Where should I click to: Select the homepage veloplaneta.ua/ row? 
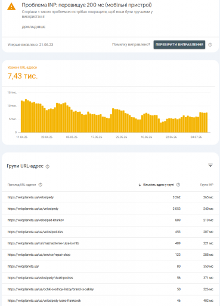pos(110,266)
